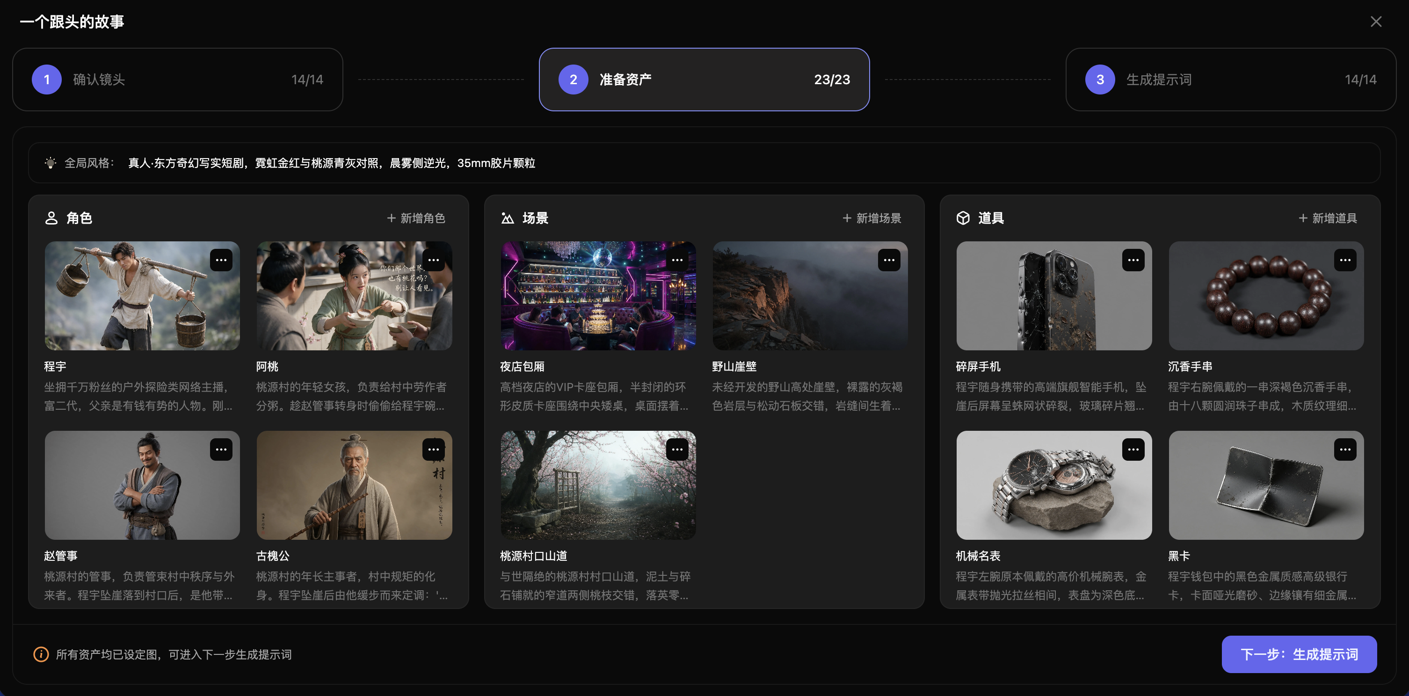Open the options menu on 程宇 card
Viewport: 1409px width, 696px height.
(221, 260)
